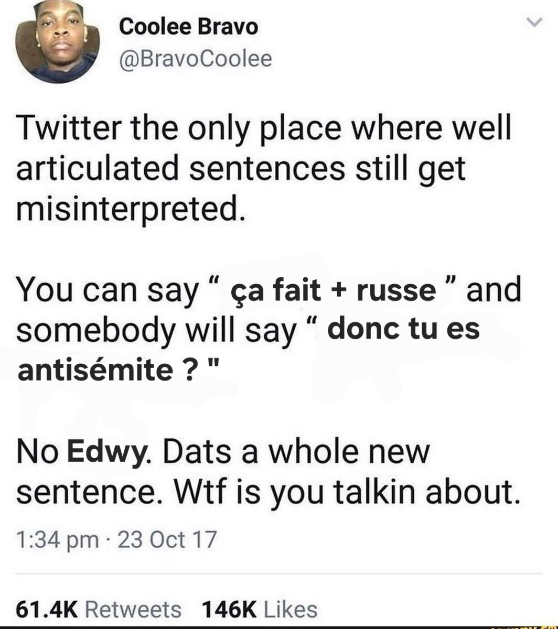558x629 pixels.
Task: Click the bold name "Edwy"
Action: click(107, 451)
